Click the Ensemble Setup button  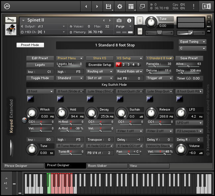[100, 65]
